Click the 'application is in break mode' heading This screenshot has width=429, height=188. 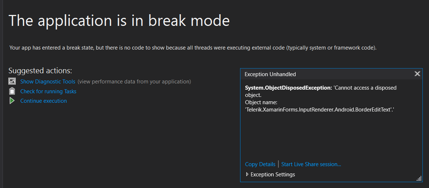tap(119, 20)
